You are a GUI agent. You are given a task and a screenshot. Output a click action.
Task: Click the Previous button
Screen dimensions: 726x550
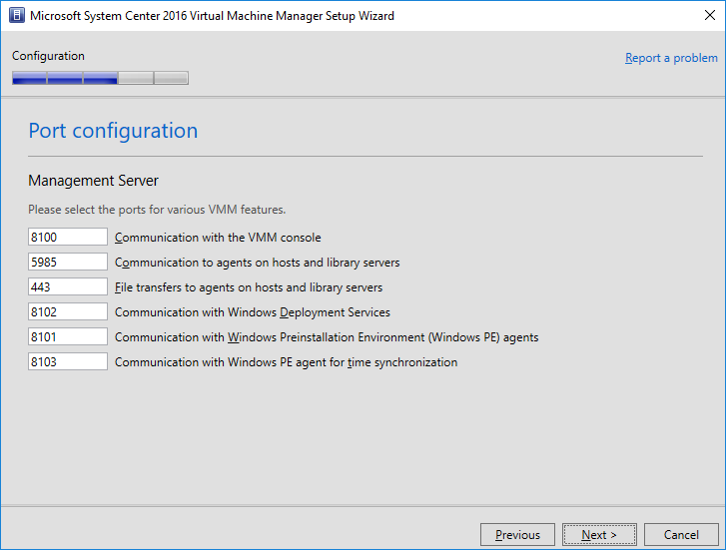tap(517, 535)
